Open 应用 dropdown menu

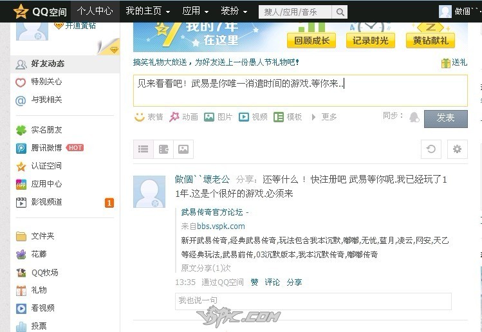pyautogui.click(x=196, y=12)
